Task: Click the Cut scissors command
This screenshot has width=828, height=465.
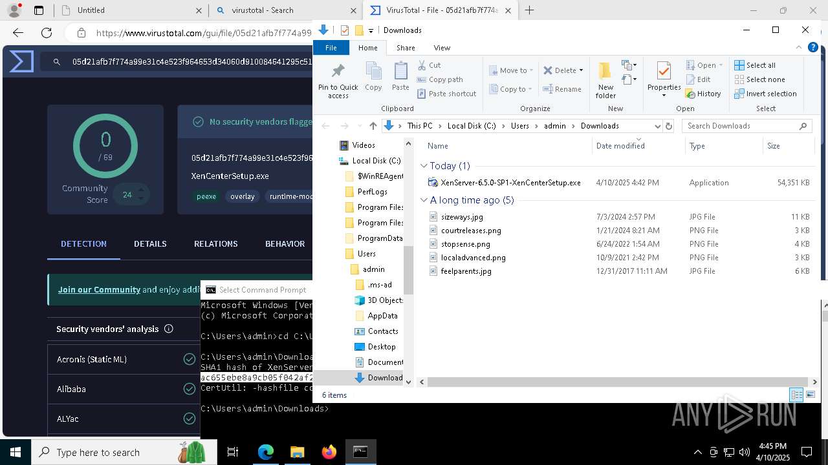Action: pyautogui.click(x=430, y=65)
